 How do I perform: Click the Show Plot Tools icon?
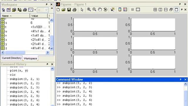tap(138, 9)
